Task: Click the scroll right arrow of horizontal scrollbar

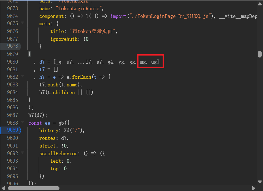Action: [x=254, y=188]
